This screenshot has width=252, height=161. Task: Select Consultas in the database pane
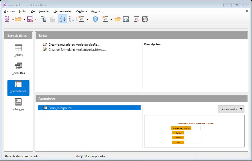coord(18,69)
